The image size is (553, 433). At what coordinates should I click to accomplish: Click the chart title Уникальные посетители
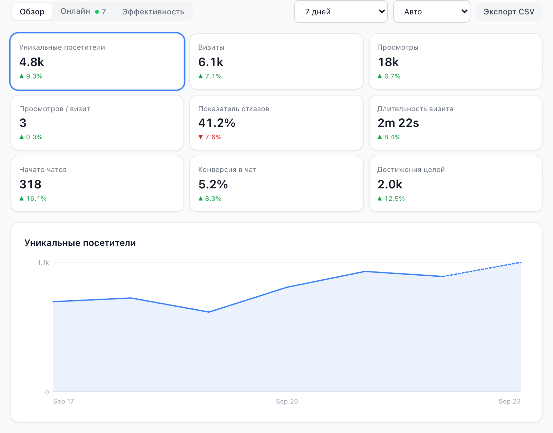coord(80,243)
